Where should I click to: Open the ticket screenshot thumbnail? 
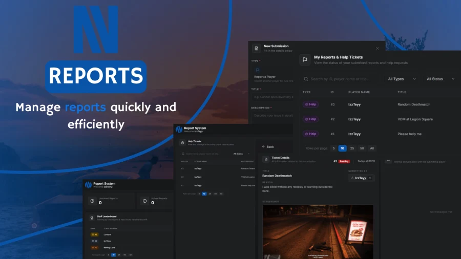point(318,232)
